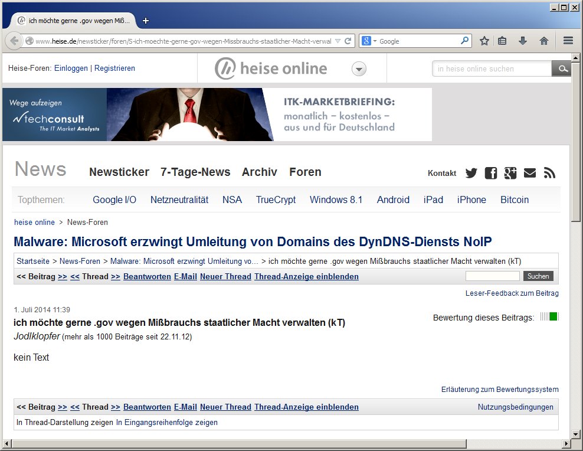Click the email envelope icon next to Kontakt
Screen dimensions: 583x451
coord(530,173)
